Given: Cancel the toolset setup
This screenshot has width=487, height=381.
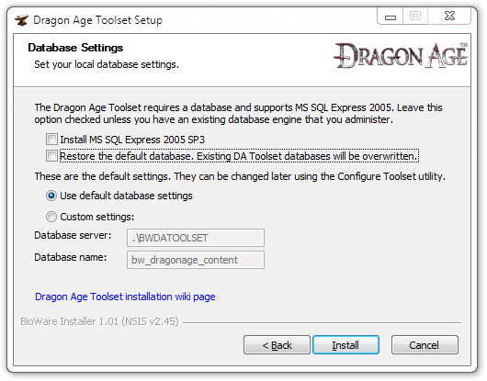Looking at the screenshot, I should (425, 344).
